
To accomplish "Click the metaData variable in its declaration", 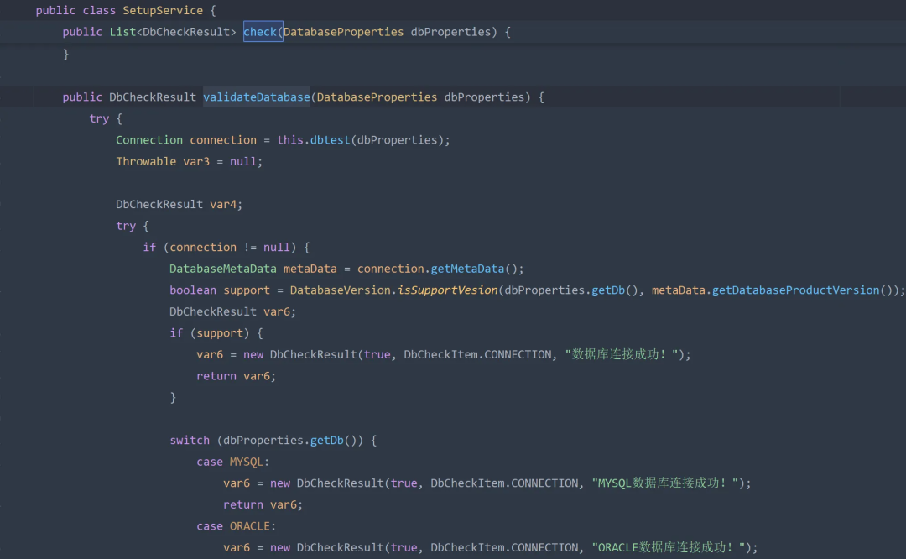I will 310,269.
